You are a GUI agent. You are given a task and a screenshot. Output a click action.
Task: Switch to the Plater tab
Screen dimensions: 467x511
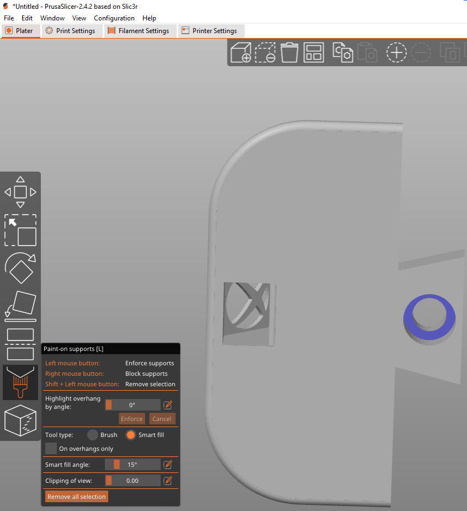(x=21, y=31)
